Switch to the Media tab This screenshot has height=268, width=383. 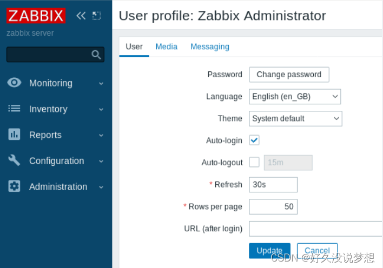pyautogui.click(x=166, y=46)
